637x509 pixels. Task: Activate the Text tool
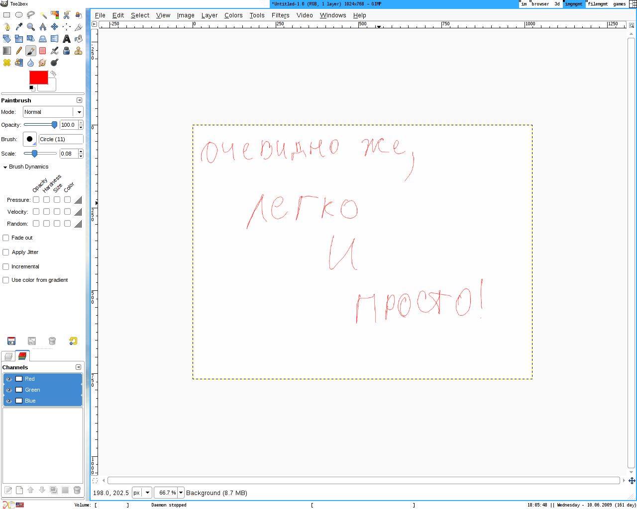67,39
